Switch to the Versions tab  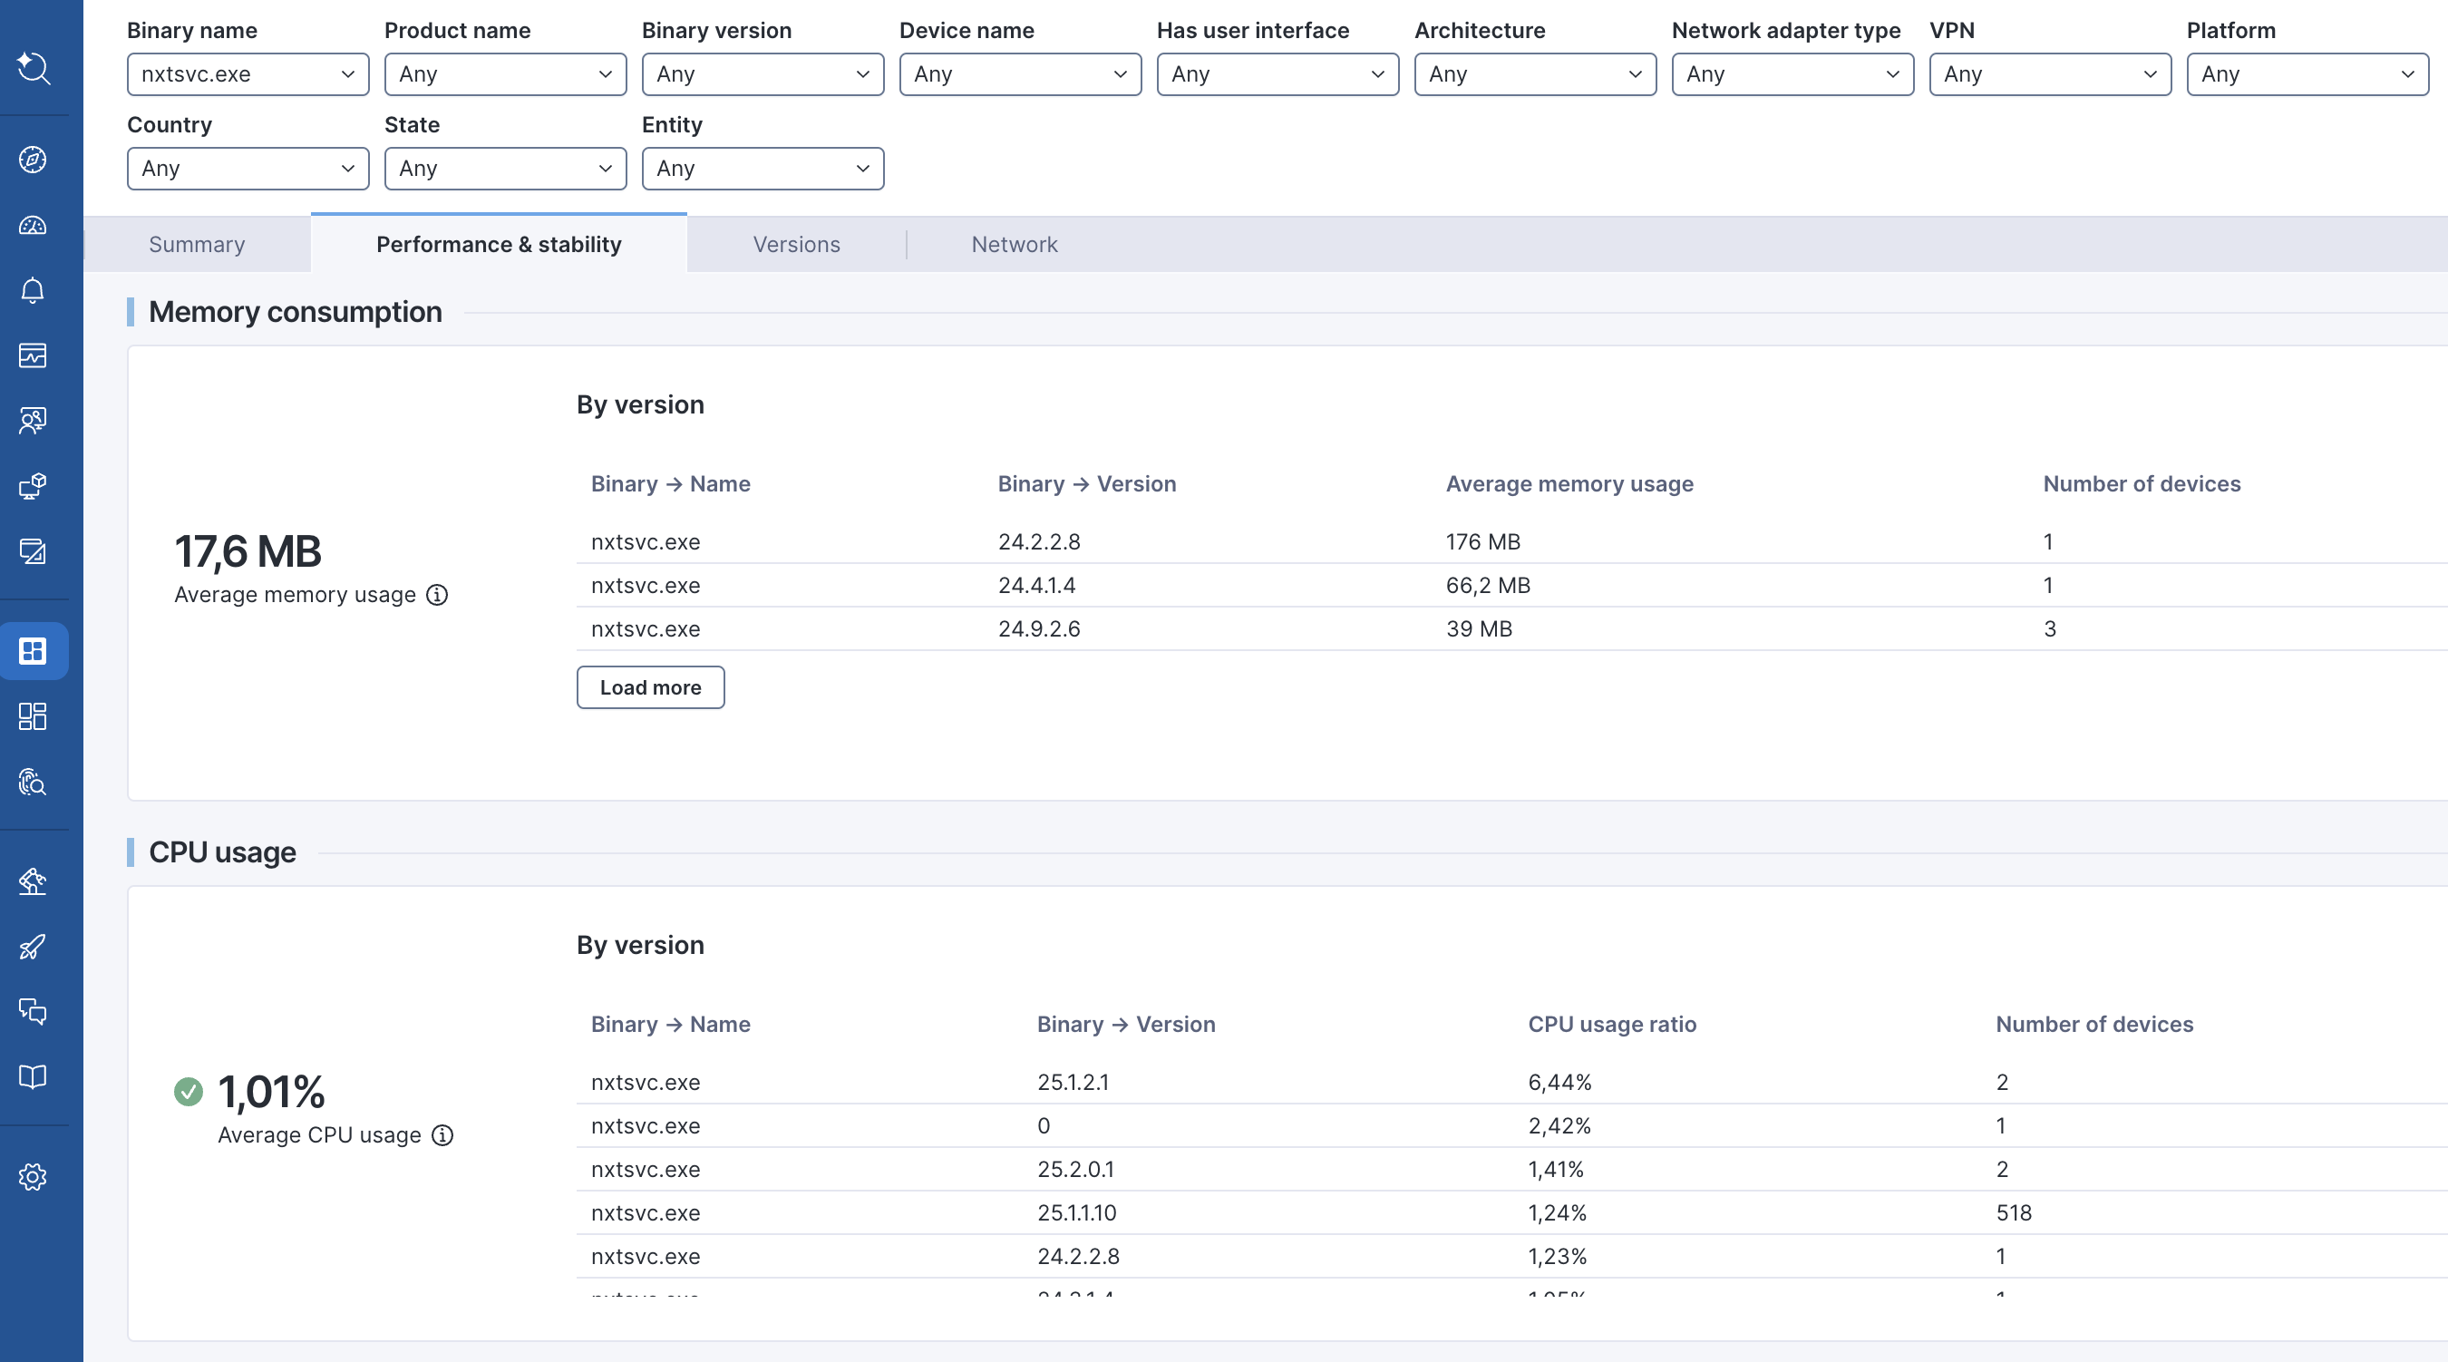(797, 244)
